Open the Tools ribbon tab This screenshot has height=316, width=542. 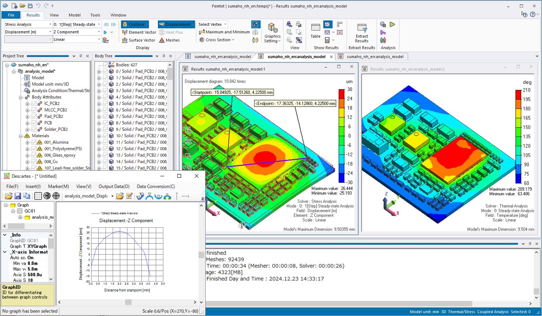[x=95, y=15]
